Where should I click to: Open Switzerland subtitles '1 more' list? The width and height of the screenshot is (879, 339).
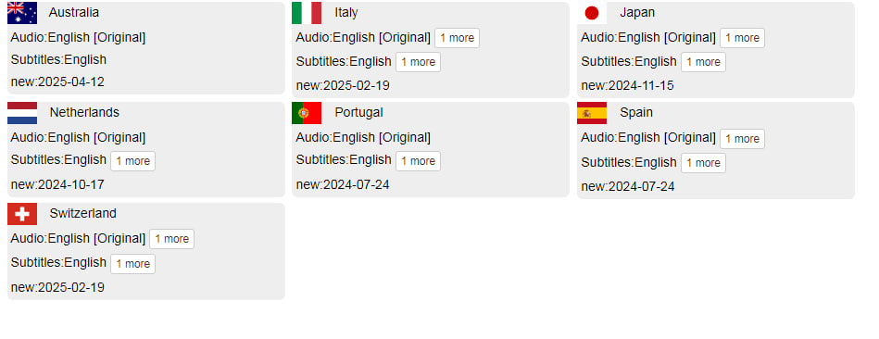click(132, 264)
